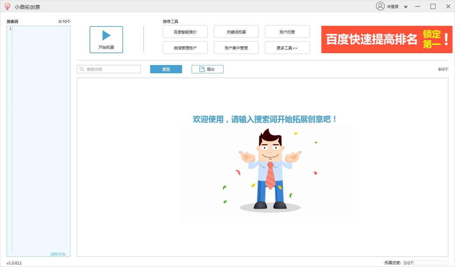This screenshot has width=455, height=267.
Task: Click the user avatar icon
Action: coord(380,6)
